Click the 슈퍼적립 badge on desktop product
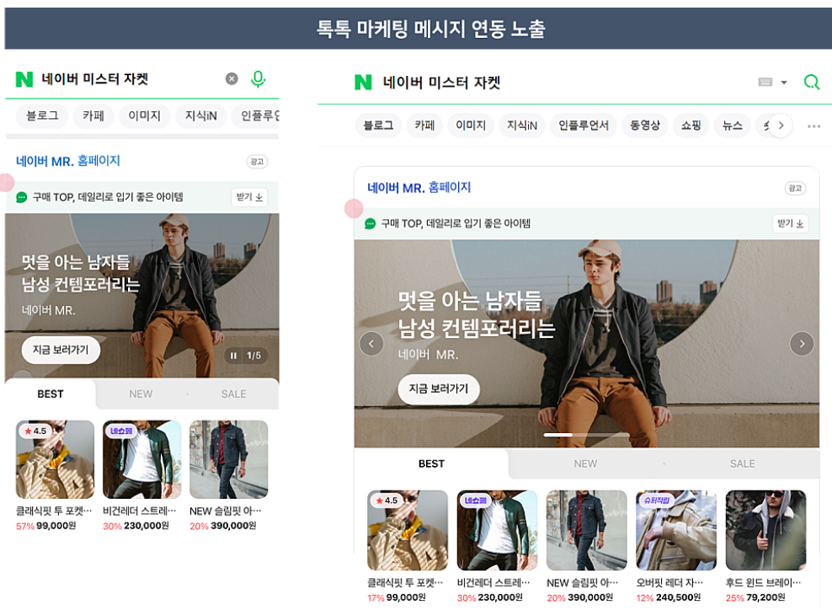 coord(656,501)
